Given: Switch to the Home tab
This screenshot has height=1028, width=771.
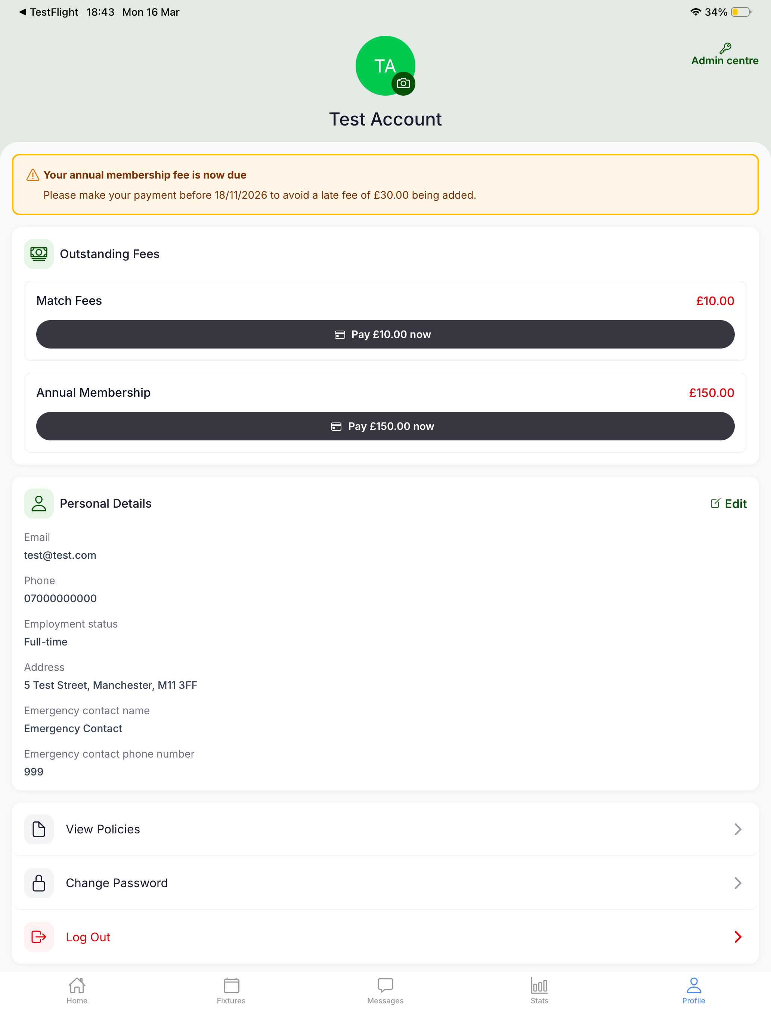Looking at the screenshot, I should (x=77, y=991).
